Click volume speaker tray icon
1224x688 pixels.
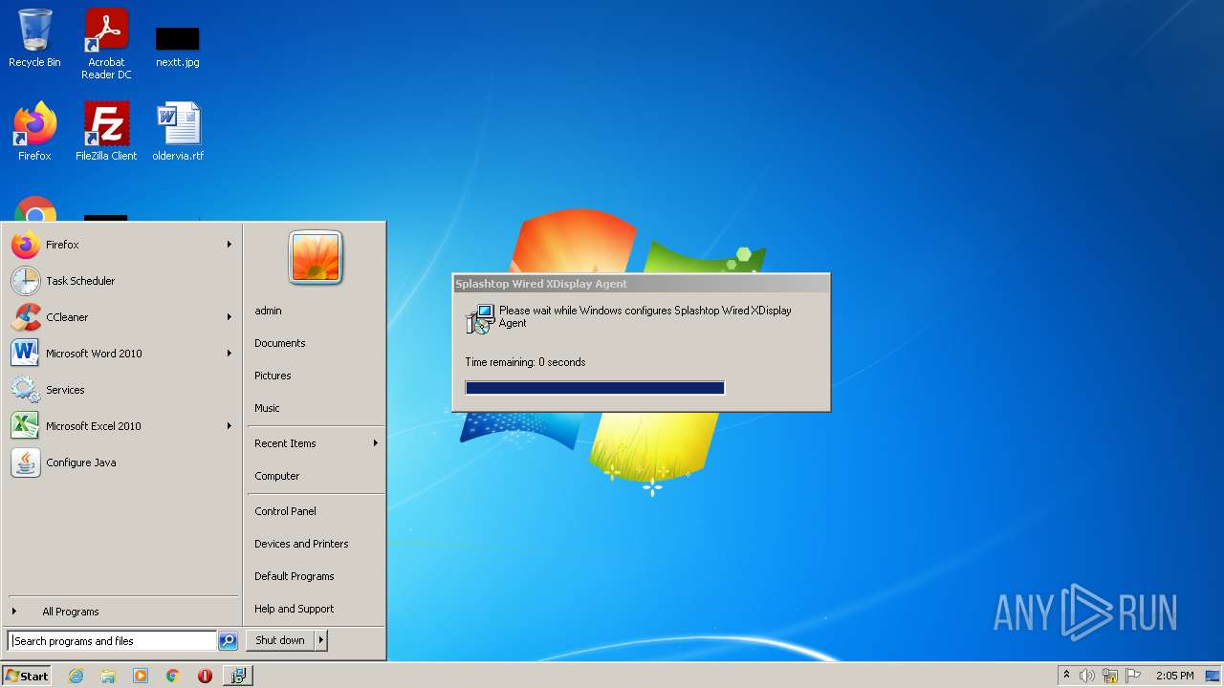click(x=1087, y=676)
